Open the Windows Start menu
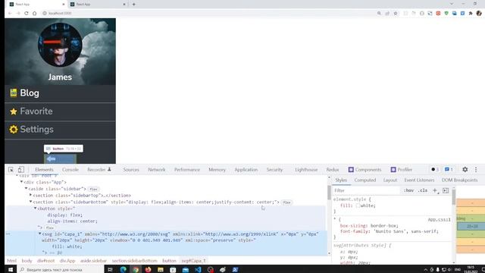 [10, 270]
